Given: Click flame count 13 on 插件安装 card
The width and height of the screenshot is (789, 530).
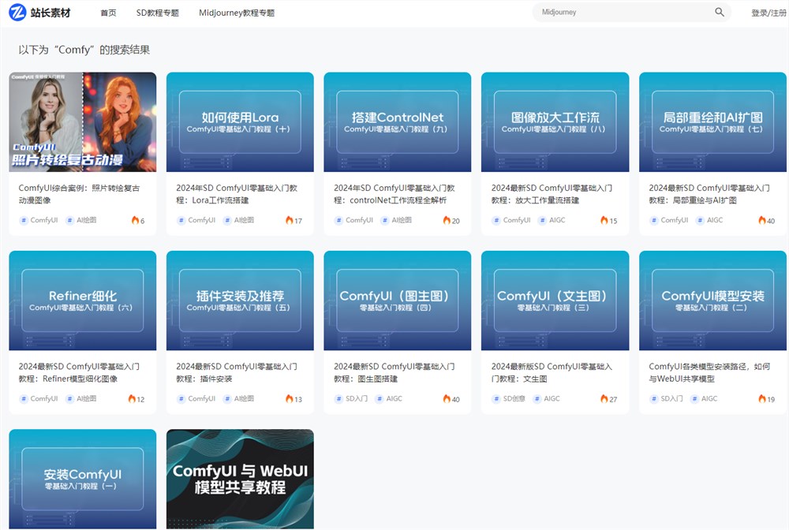Looking at the screenshot, I should [294, 399].
